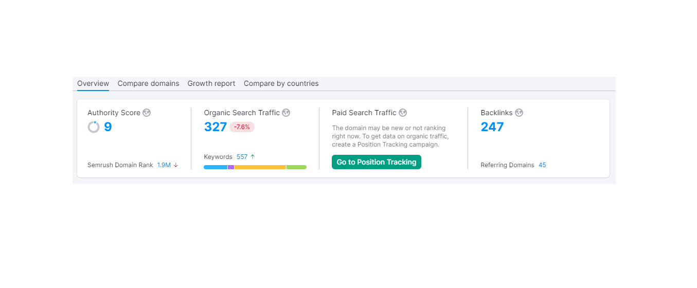This screenshot has height=288, width=697.
Task: Click the 557 keywords link
Action: 242,157
